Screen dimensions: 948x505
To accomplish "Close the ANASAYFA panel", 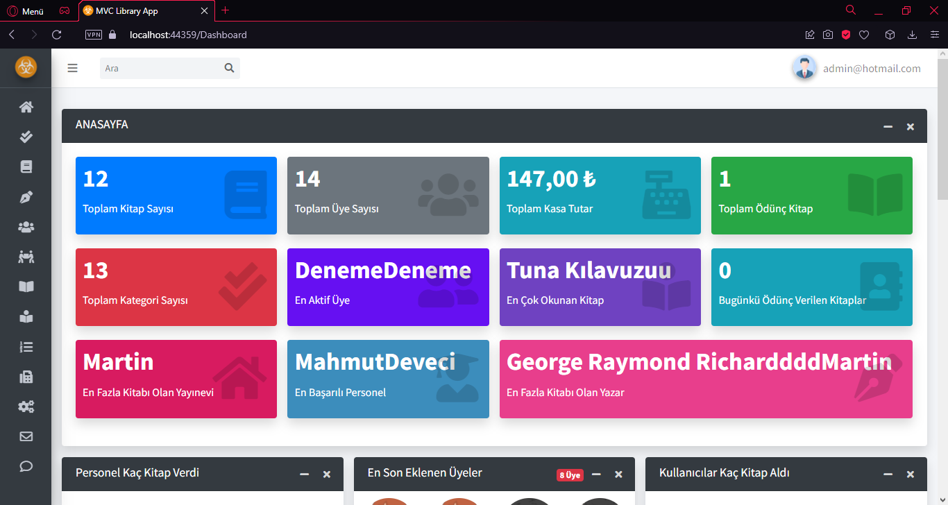I will coord(911,126).
